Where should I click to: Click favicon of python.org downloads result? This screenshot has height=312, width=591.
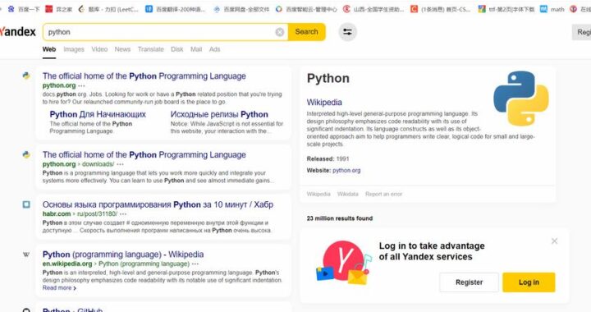click(x=26, y=154)
